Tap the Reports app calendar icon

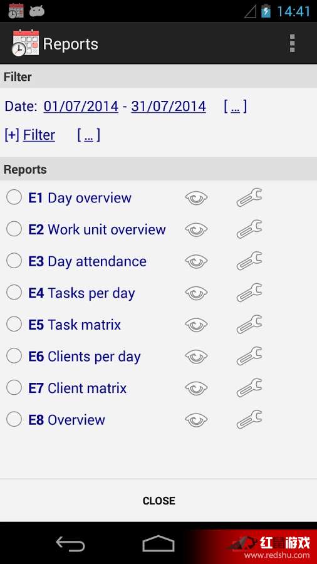click(25, 43)
